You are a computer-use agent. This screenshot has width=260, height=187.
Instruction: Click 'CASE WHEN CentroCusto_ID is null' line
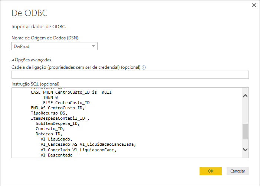(71, 92)
